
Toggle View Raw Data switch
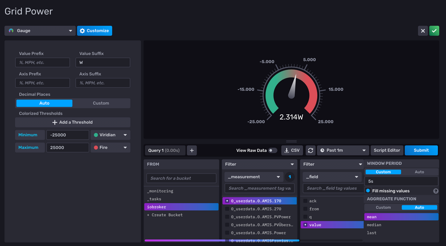pos(273,150)
